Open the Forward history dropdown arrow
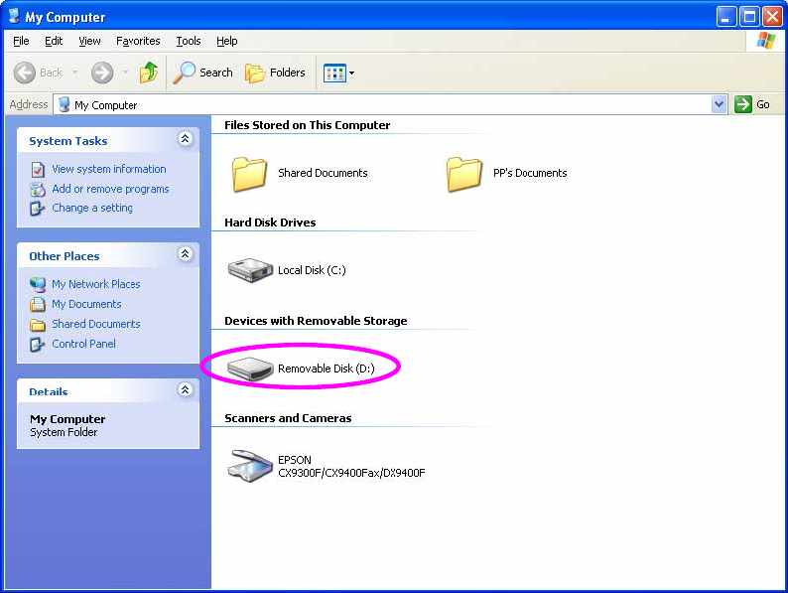This screenshot has height=593, width=788. click(x=126, y=73)
